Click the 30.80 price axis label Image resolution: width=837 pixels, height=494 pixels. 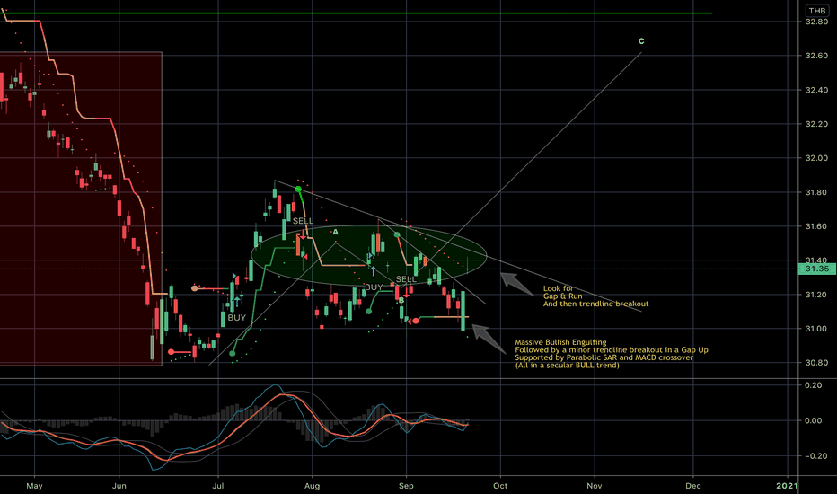(816, 363)
